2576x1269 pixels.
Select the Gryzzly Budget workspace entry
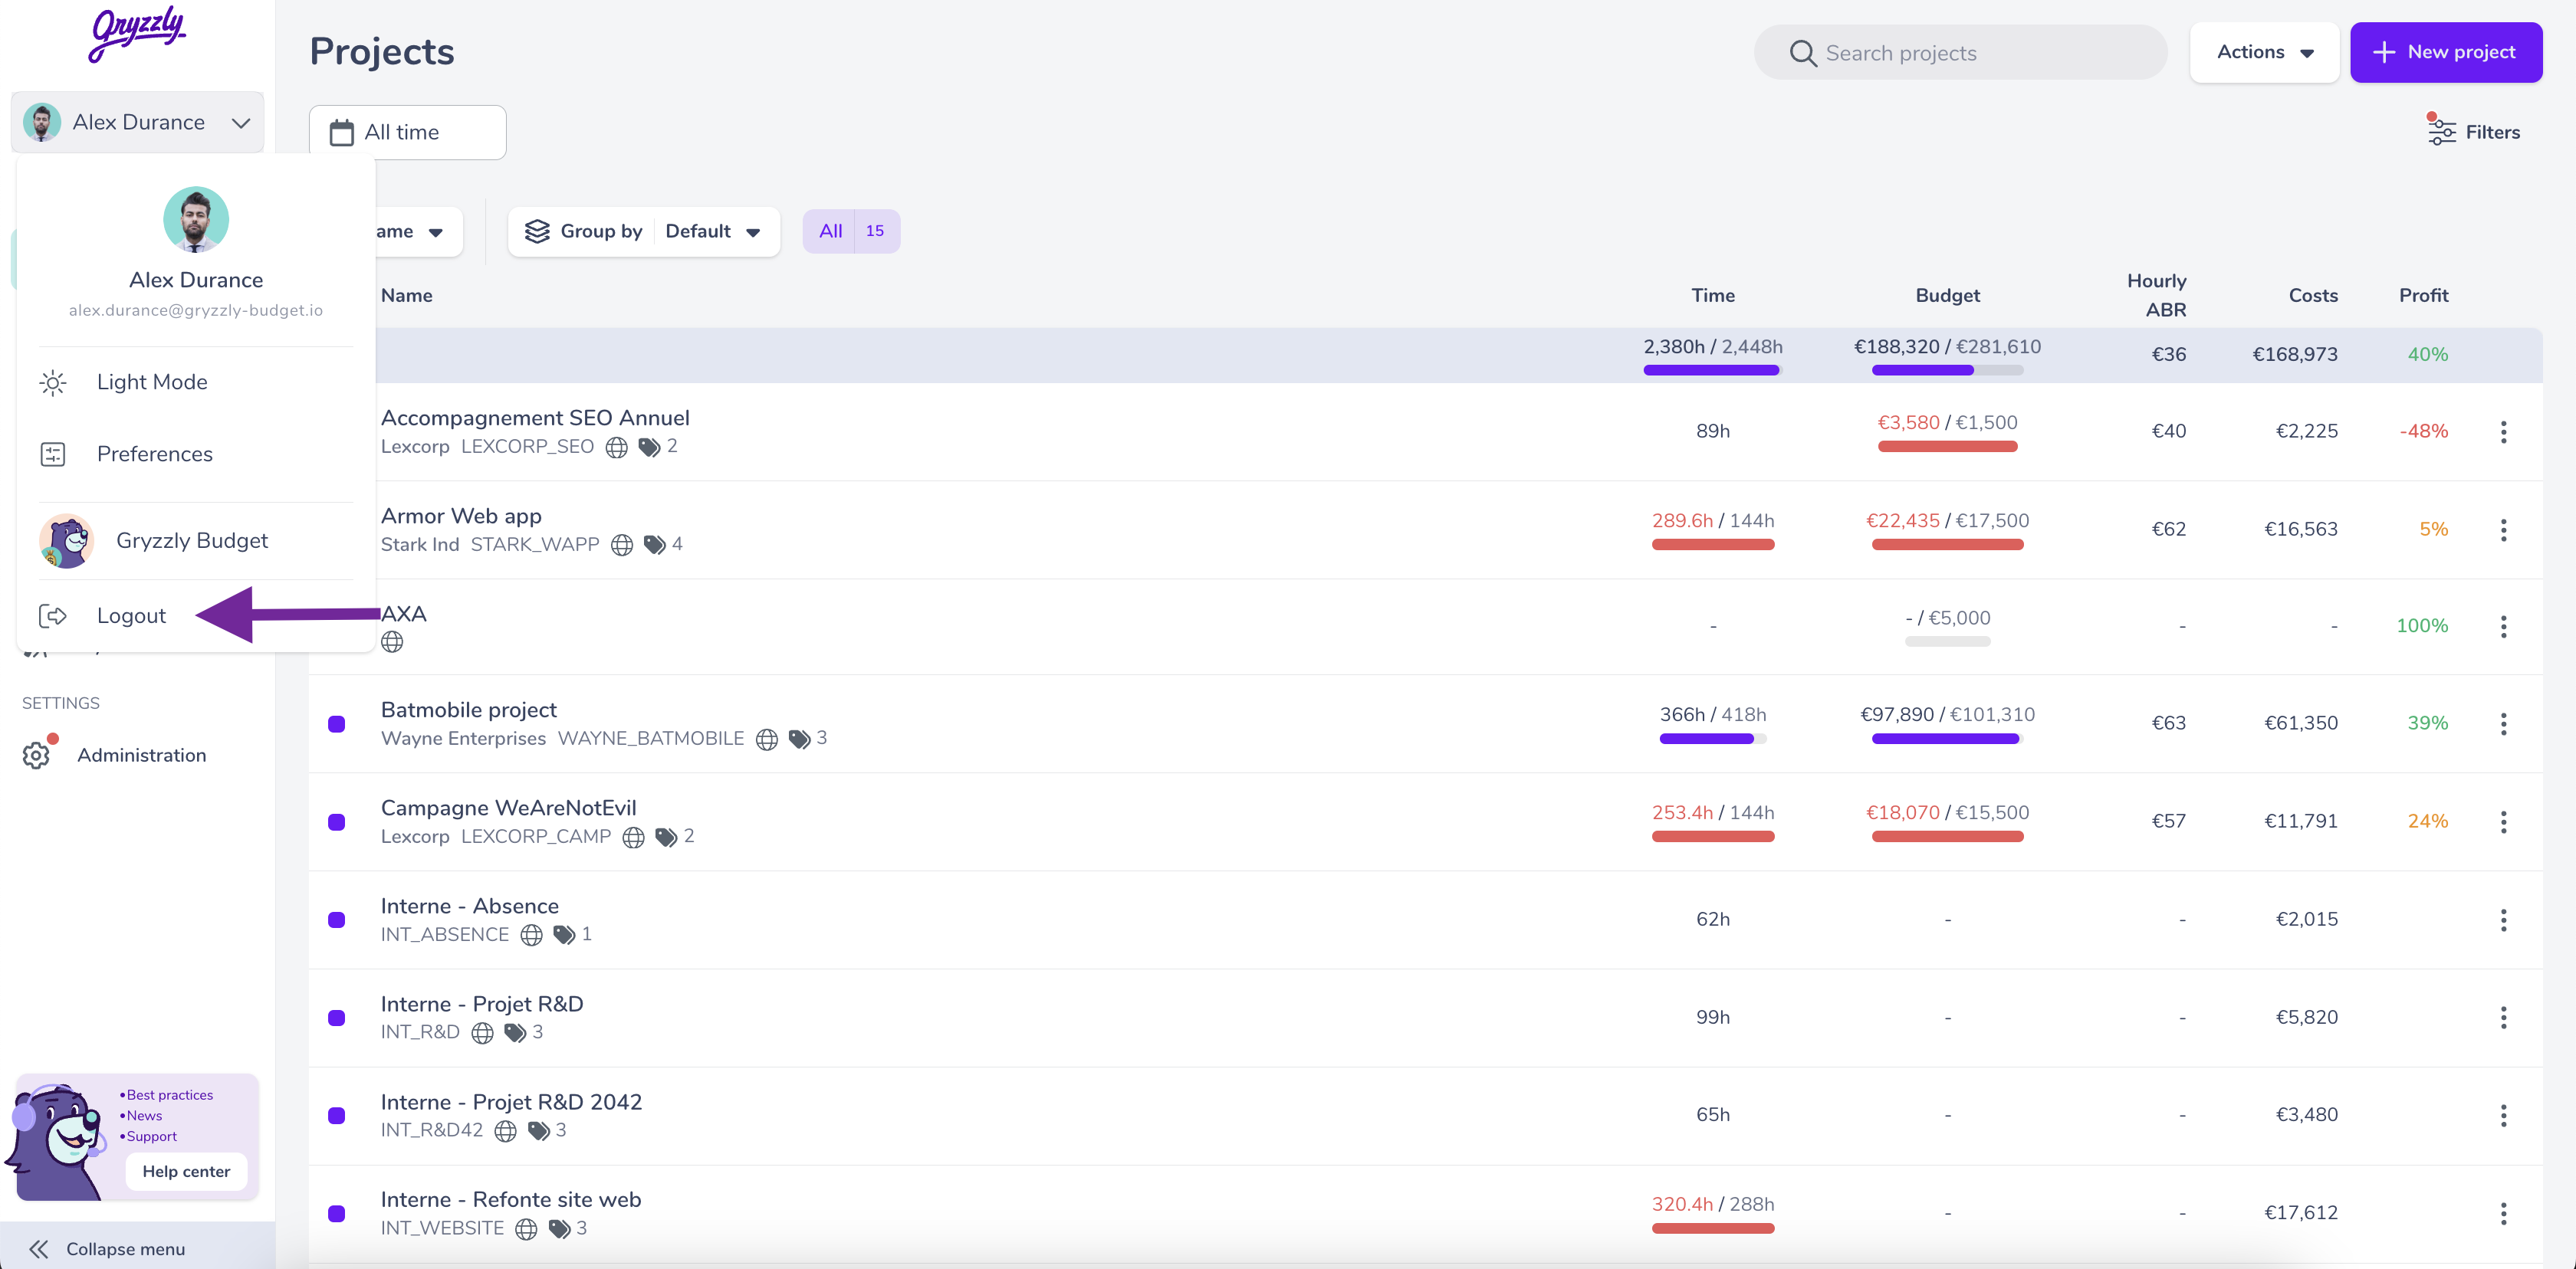tap(196, 540)
